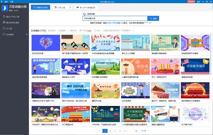Open 你了解VR吗 template
The width and height of the screenshot is (213, 135).
(x=195, y=114)
